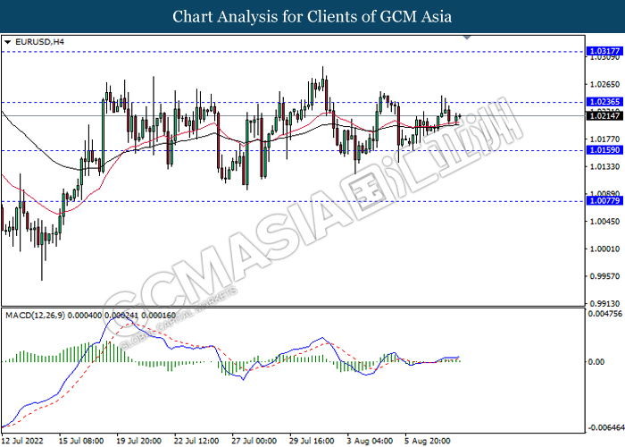The height and width of the screenshot is (447, 625).
Task: Click the 5 Aug 20:00 time label
Action: 428,441
